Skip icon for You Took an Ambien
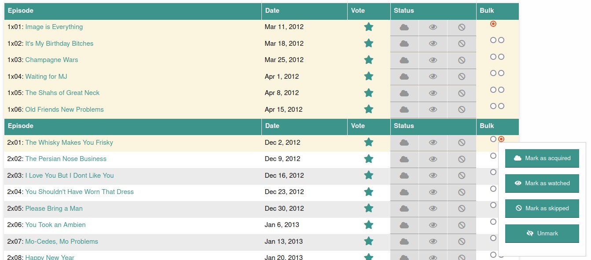Viewport: 591px width, 260px height. click(462, 225)
